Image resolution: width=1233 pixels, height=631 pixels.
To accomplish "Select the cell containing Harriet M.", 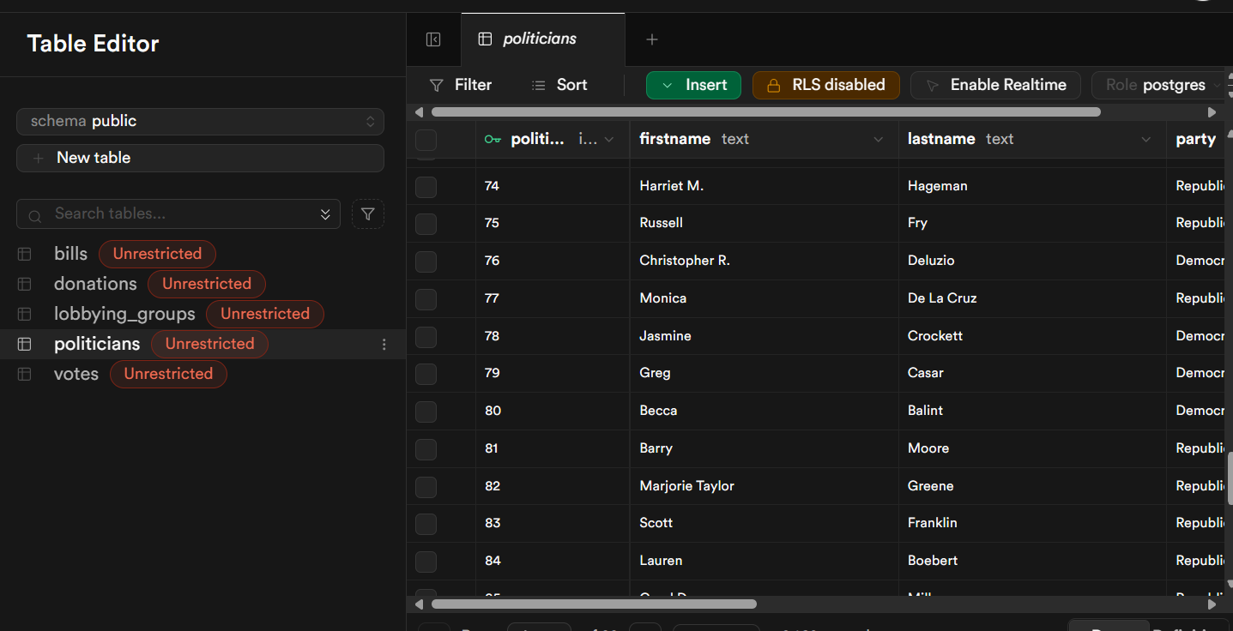I will click(764, 186).
